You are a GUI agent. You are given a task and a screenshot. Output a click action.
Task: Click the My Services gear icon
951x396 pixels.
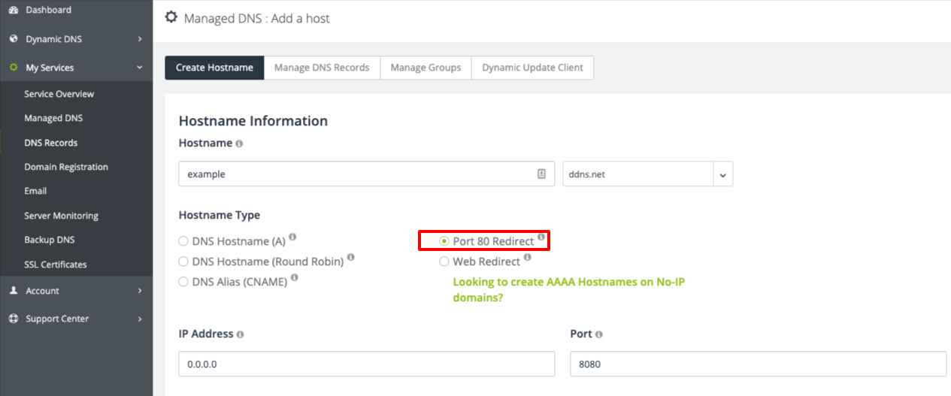pos(13,68)
